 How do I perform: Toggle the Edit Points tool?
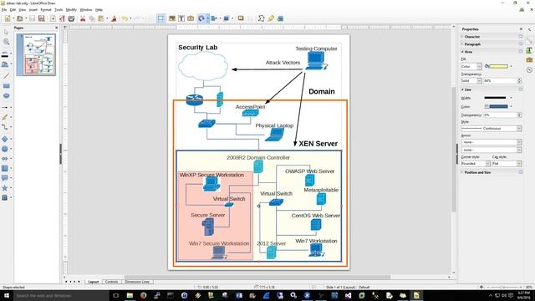pos(261,18)
